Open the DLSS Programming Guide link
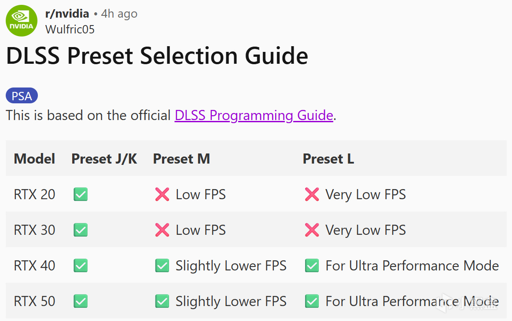This screenshot has width=512, height=321. pyautogui.click(x=254, y=115)
